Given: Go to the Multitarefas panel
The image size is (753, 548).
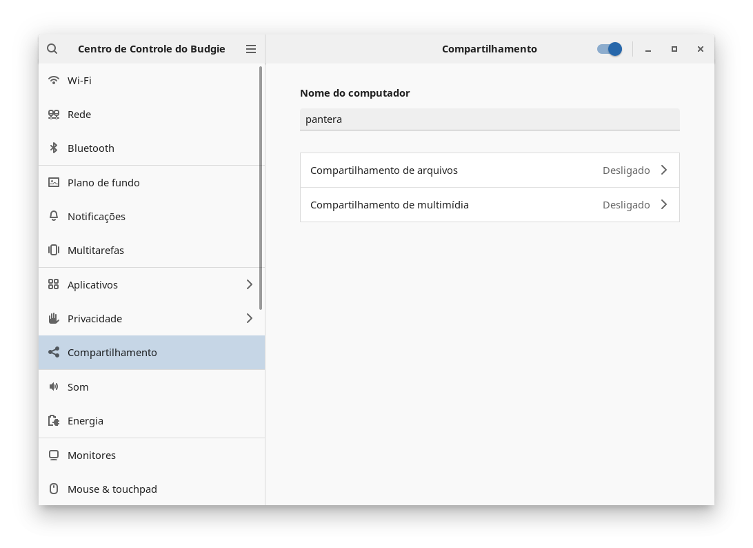Looking at the screenshot, I should (x=96, y=250).
